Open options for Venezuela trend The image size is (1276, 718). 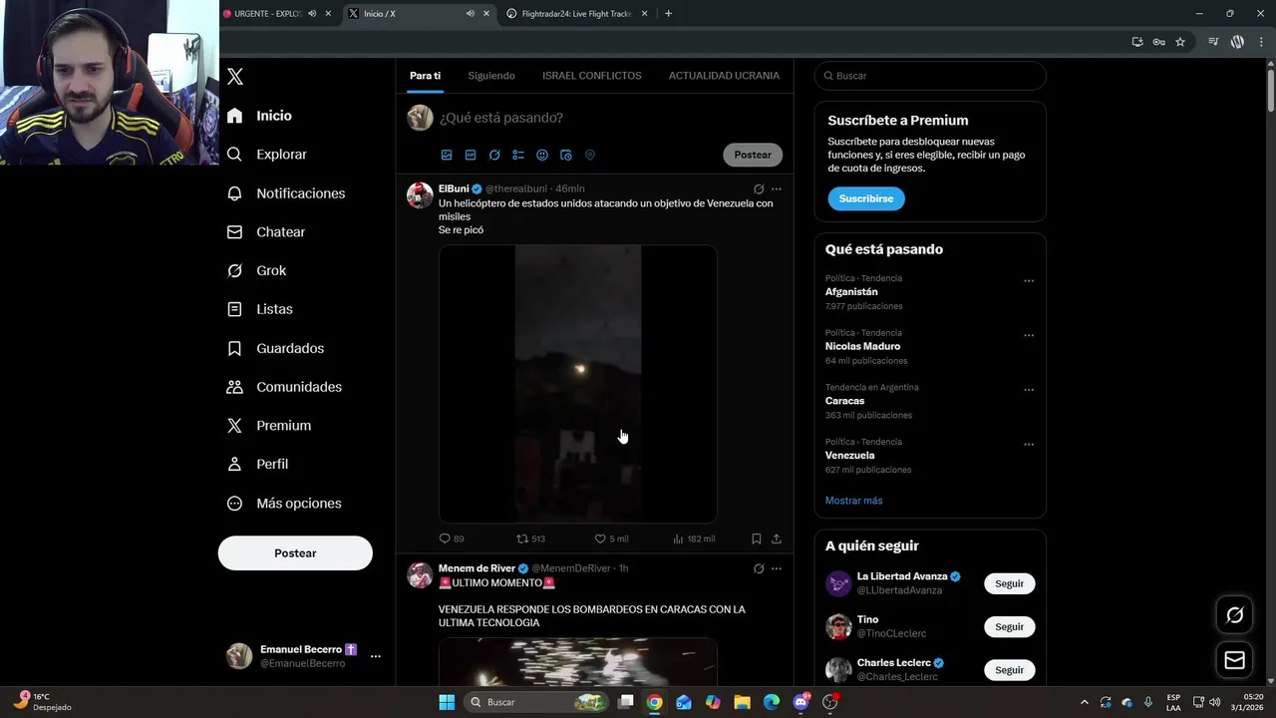(1029, 445)
